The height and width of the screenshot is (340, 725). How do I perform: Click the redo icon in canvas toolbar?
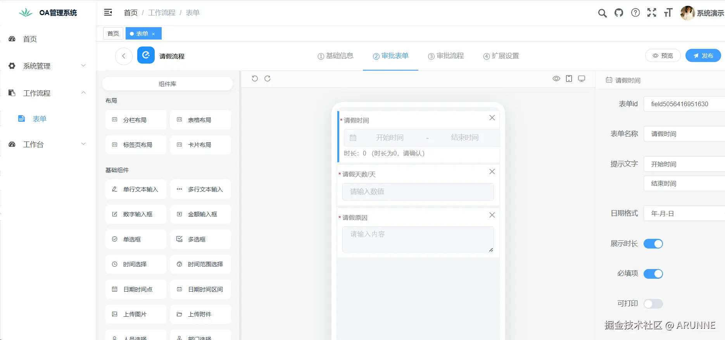click(x=268, y=79)
